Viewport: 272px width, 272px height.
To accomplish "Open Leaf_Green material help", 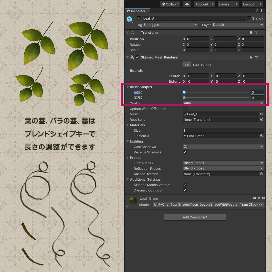I will click(255, 198).
